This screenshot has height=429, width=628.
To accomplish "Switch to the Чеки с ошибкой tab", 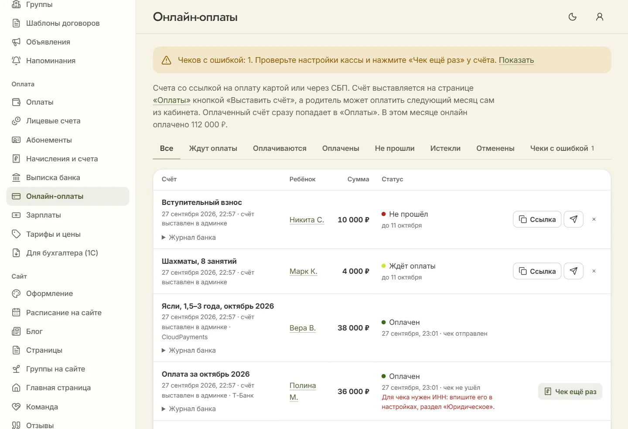I will tap(562, 148).
